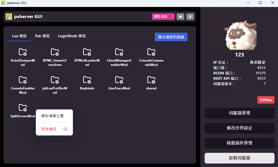Image resolution: width=278 pixels, height=167 pixels.
Task: Select the jsbLuaProfilerMod folder icon
Action: click(x=55, y=80)
